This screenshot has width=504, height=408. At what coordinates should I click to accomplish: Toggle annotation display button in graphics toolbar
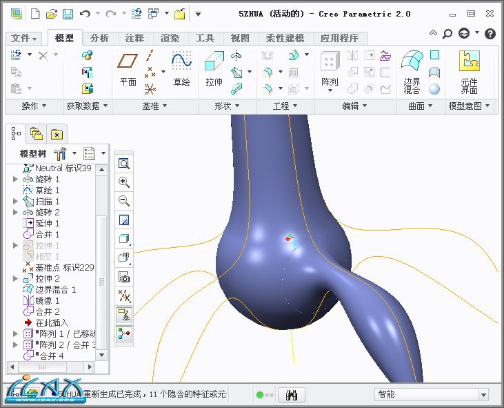point(124,315)
